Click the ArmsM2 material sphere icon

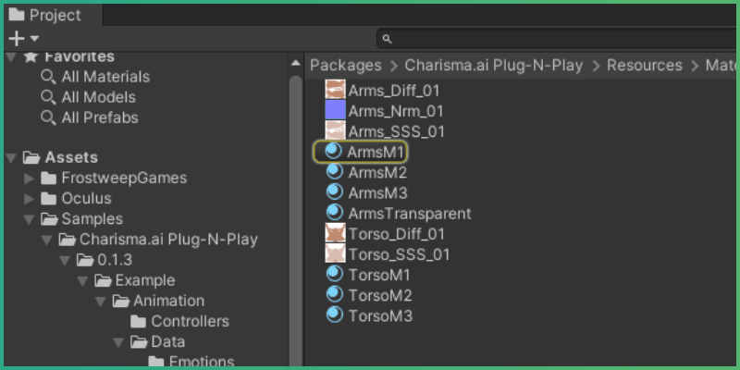click(x=334, y=172)
